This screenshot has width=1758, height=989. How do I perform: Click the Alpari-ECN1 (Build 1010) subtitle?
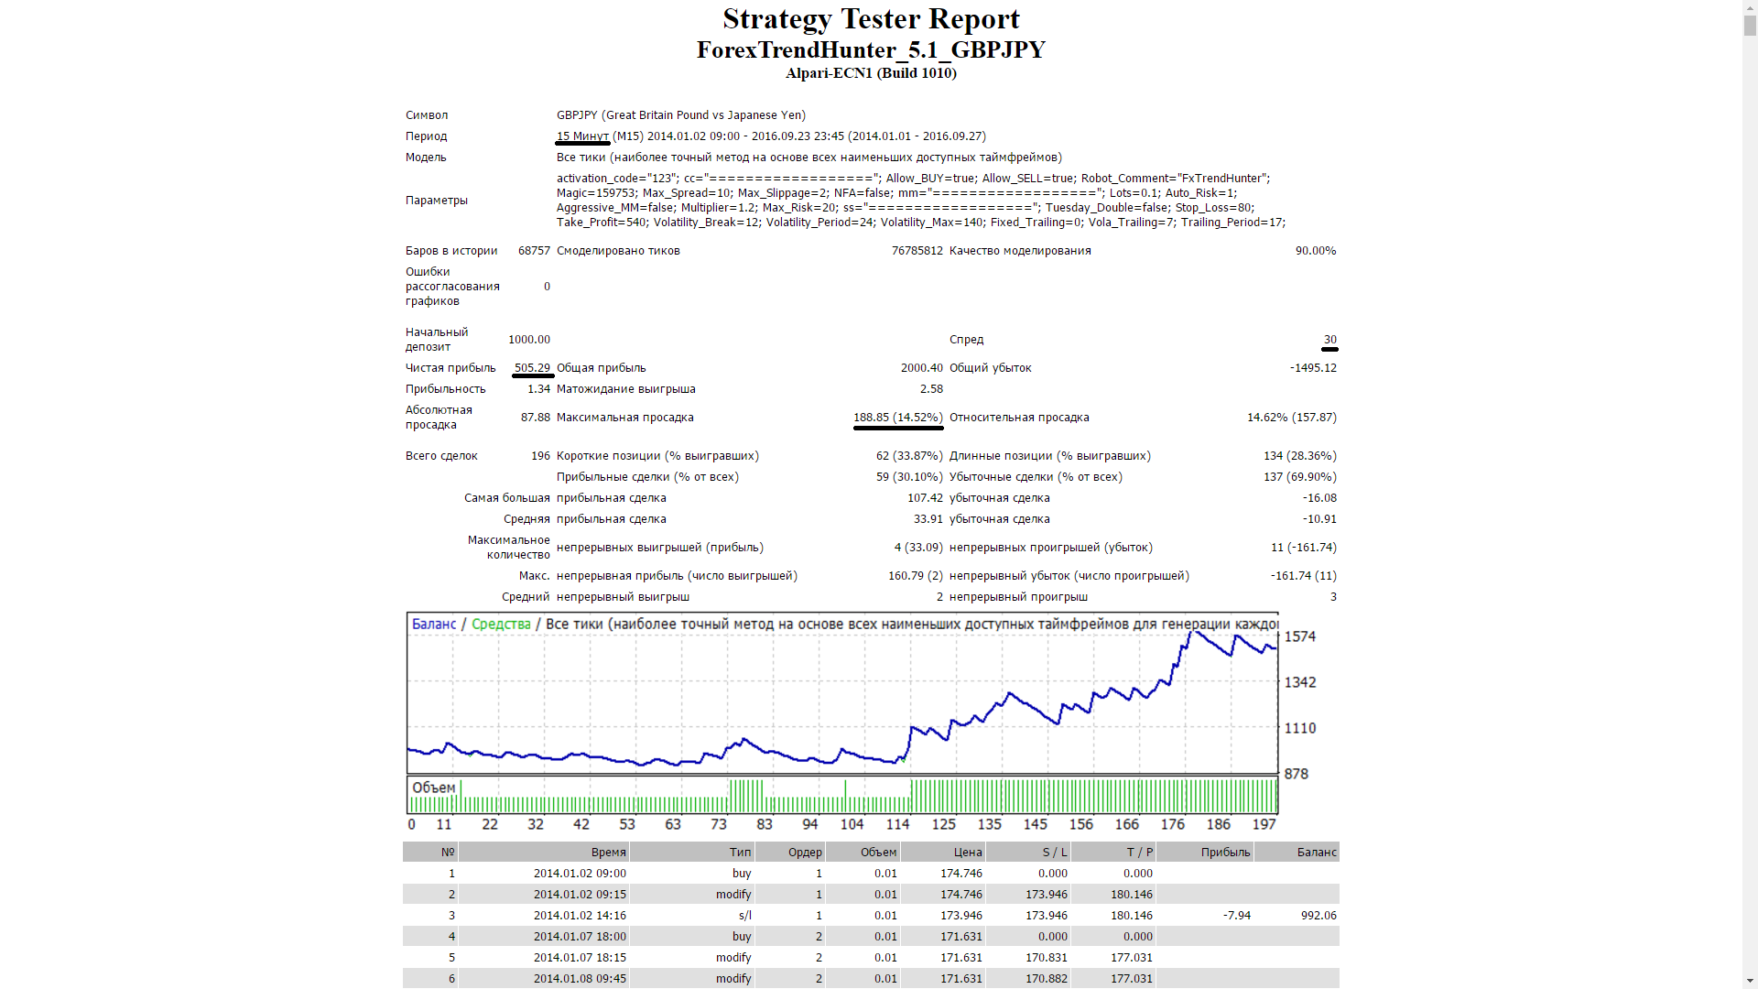(x=871, y=73)
